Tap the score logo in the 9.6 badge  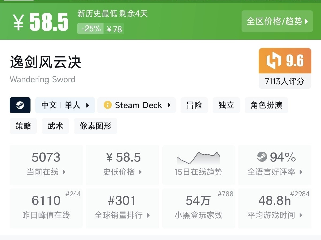[x=274, y=61]
